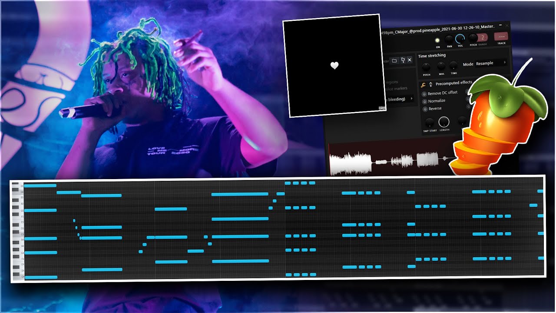This screenshot has height=313, width=556.
Task: Click the X icon to clear sample
Action: (409, 60)
